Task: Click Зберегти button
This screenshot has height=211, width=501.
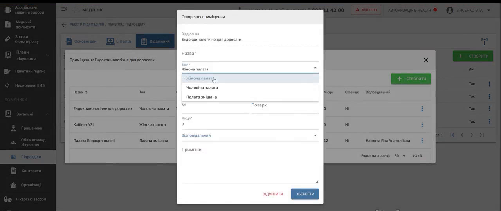Action: [305, 194]
